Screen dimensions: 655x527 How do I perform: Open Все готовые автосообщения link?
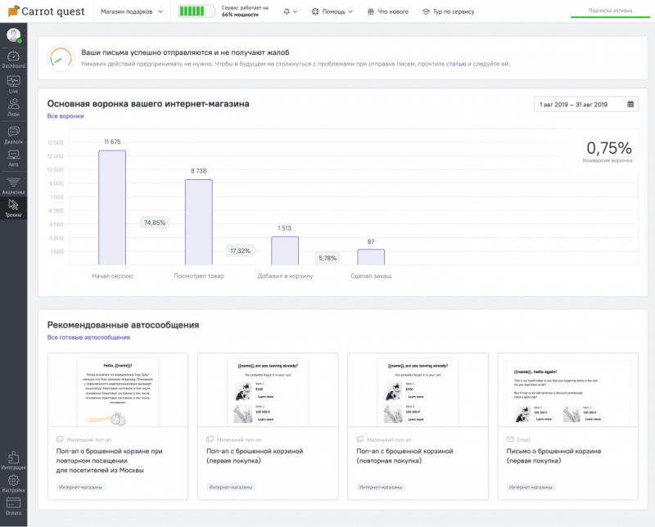tap(88, 337)
